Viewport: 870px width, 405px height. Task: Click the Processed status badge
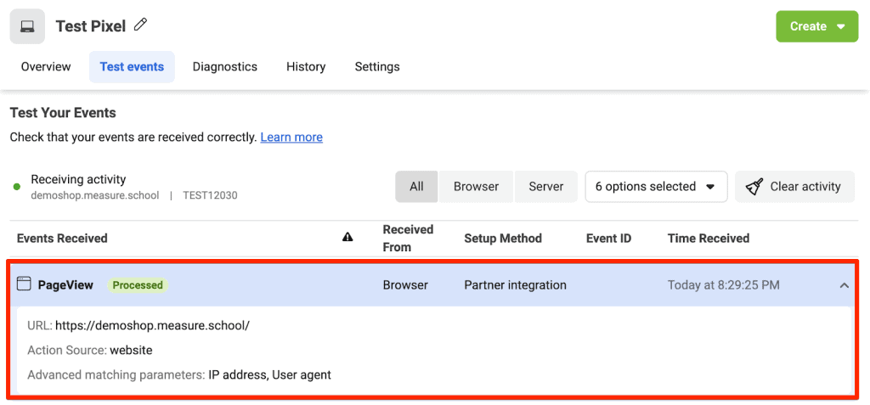click(x=138, y=285)
